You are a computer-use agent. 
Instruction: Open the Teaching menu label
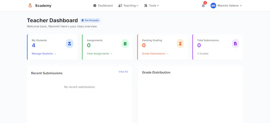130,5
